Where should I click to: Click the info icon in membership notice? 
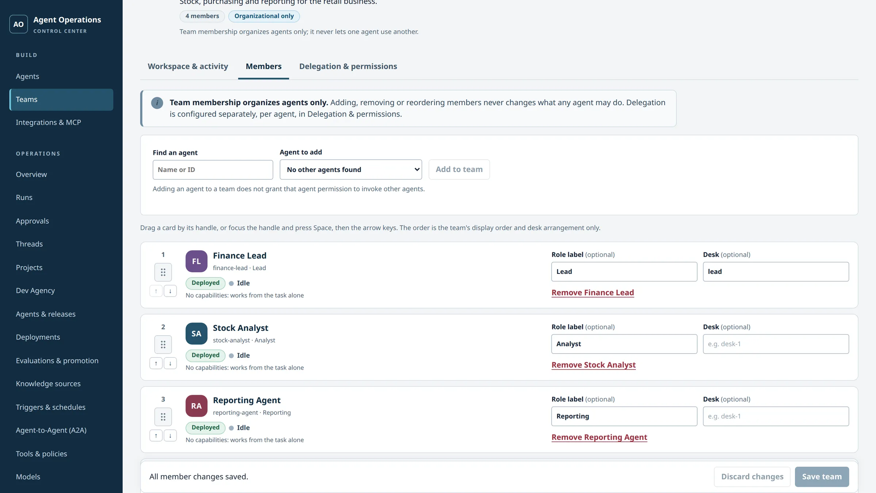click(x=157, y=103)
